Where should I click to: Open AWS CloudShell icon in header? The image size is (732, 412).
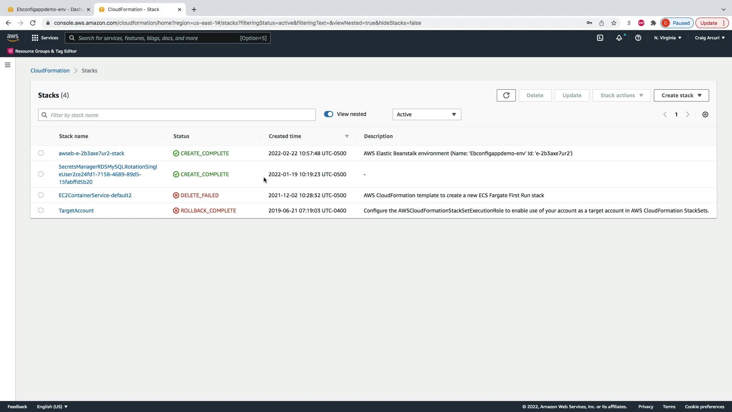[600, 38]
